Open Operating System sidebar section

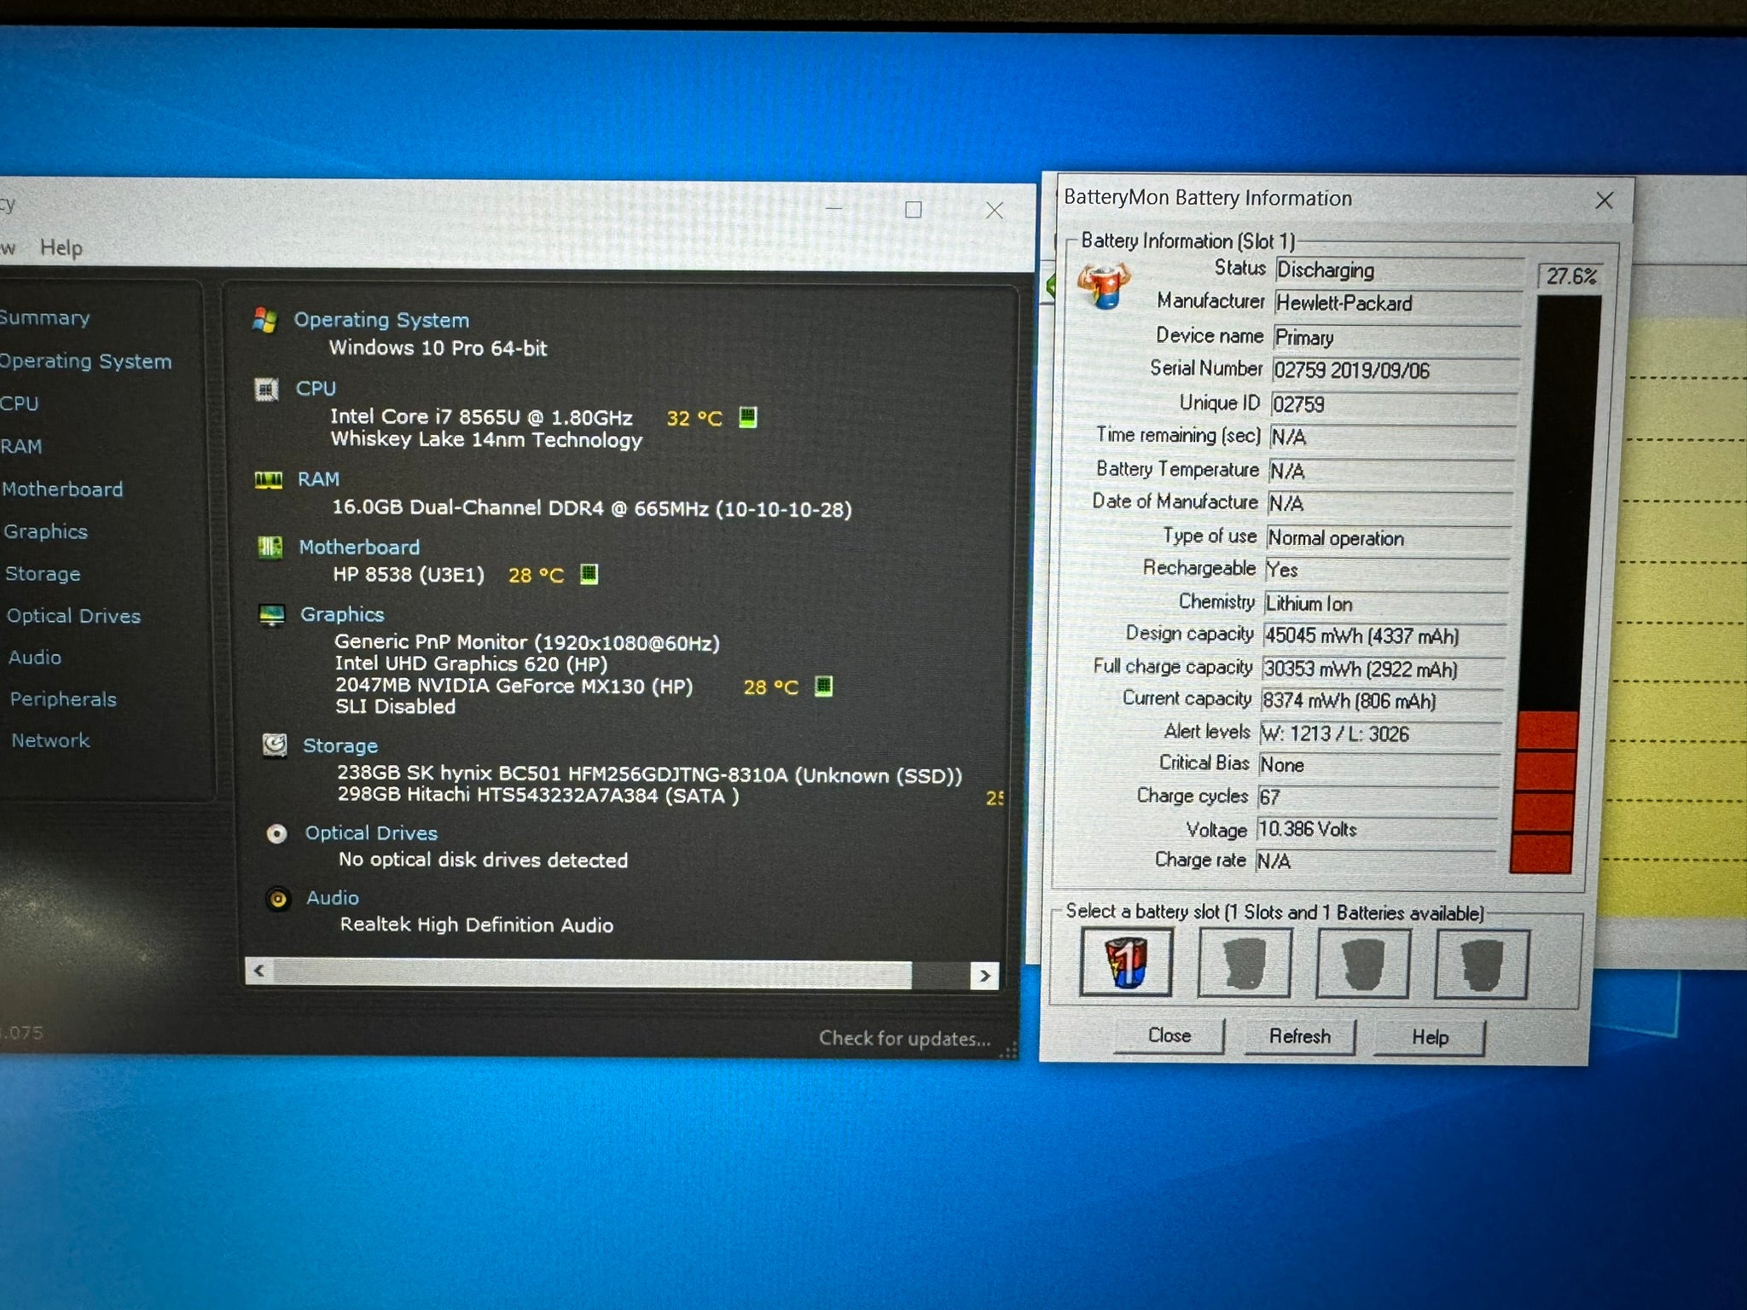84,362
